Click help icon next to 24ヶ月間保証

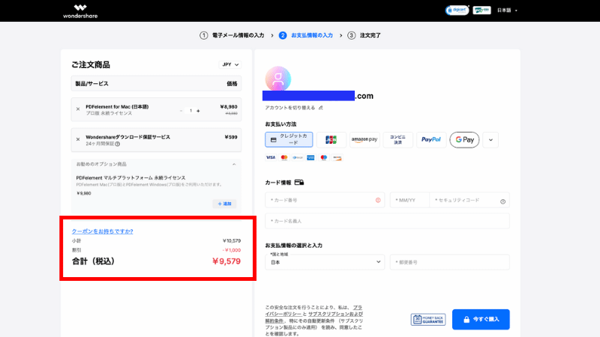click(118, 144)
